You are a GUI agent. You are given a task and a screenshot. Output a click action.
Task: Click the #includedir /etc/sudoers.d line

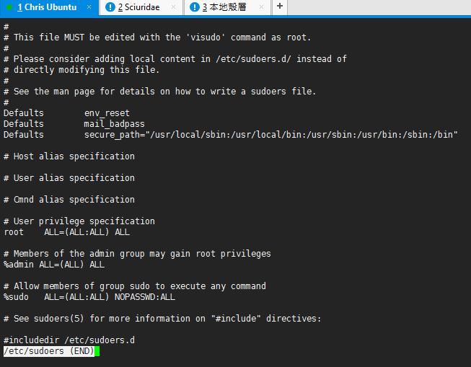(x=69, y=340)
